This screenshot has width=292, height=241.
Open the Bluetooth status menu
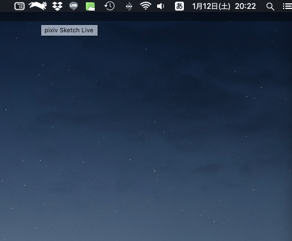129,6
